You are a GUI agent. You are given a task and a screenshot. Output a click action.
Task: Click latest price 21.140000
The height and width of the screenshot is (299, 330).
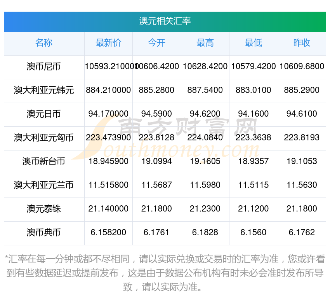[108, 209]
